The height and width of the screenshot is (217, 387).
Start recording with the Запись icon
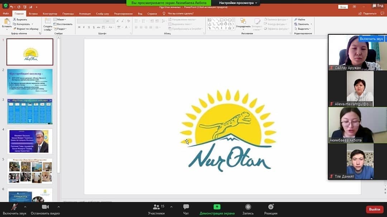(248, 207)
